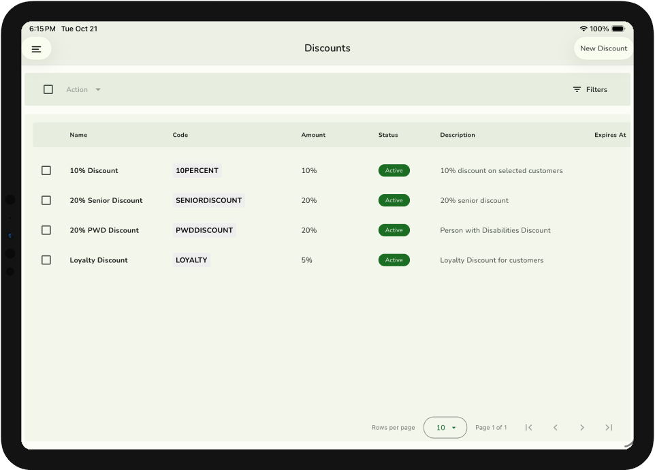The height and width of the screenshot is (470, 655).
Task: Click the SENIORDISCOUNT code chip
Action: point(208,200)
